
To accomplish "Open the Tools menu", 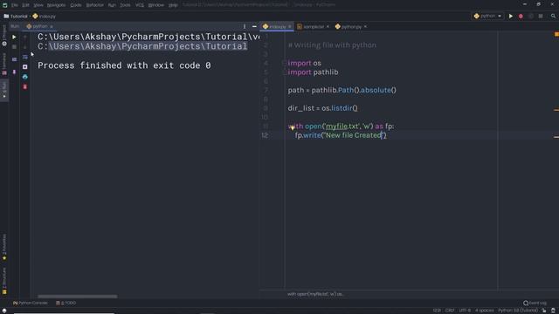I will (x=125, y=5).
